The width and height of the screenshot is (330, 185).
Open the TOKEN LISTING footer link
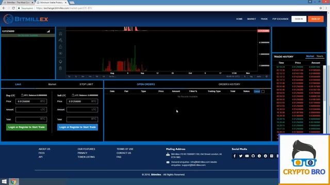86,157
